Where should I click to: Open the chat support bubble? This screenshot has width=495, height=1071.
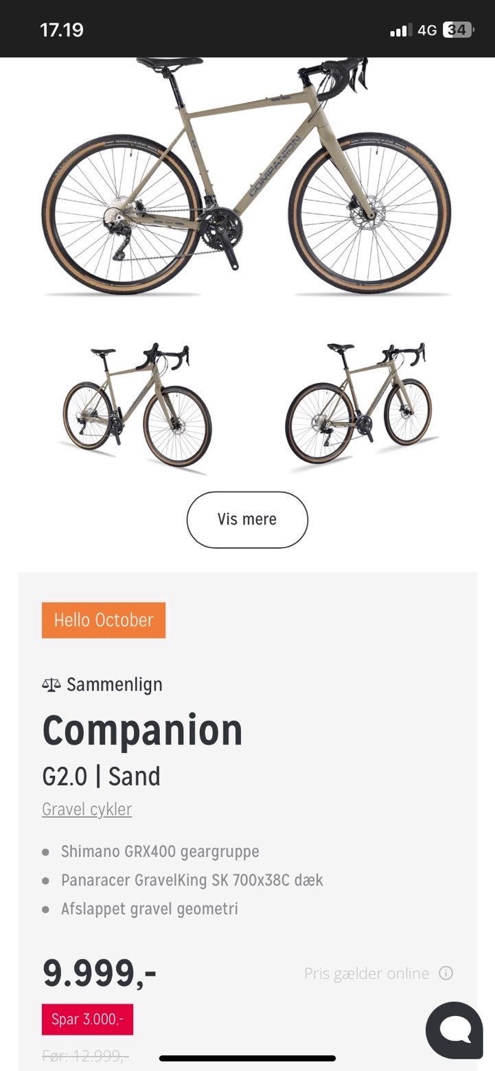[454, 1030]
